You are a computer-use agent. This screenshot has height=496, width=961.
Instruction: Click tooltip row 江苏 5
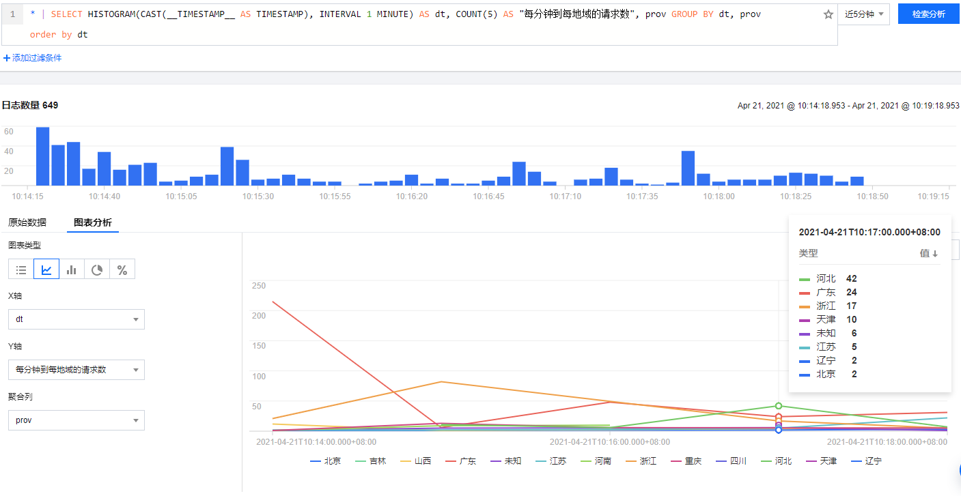tap(869, 347)
